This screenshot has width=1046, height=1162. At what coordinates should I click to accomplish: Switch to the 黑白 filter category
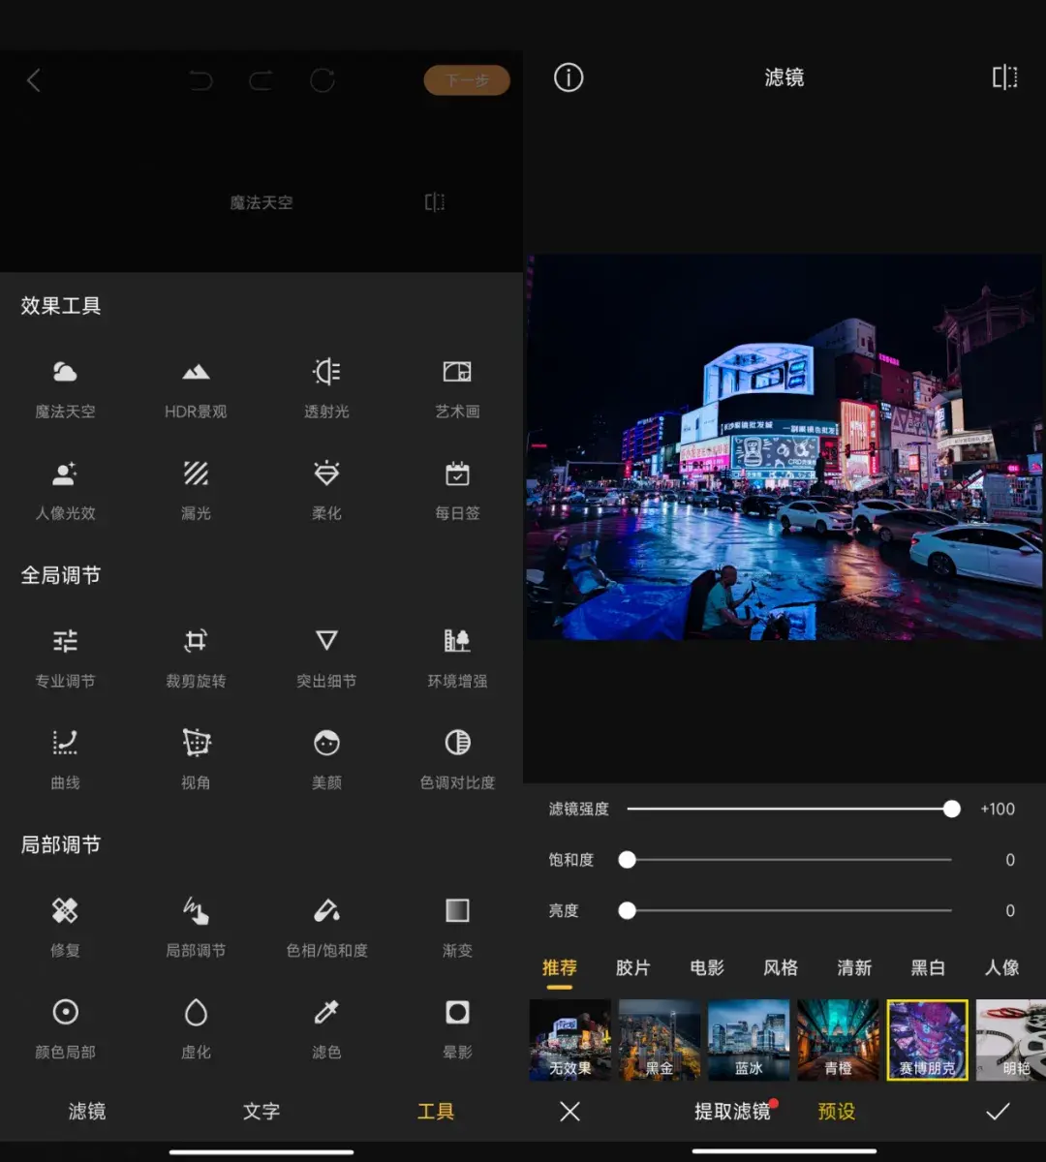[x=927, y=967]
